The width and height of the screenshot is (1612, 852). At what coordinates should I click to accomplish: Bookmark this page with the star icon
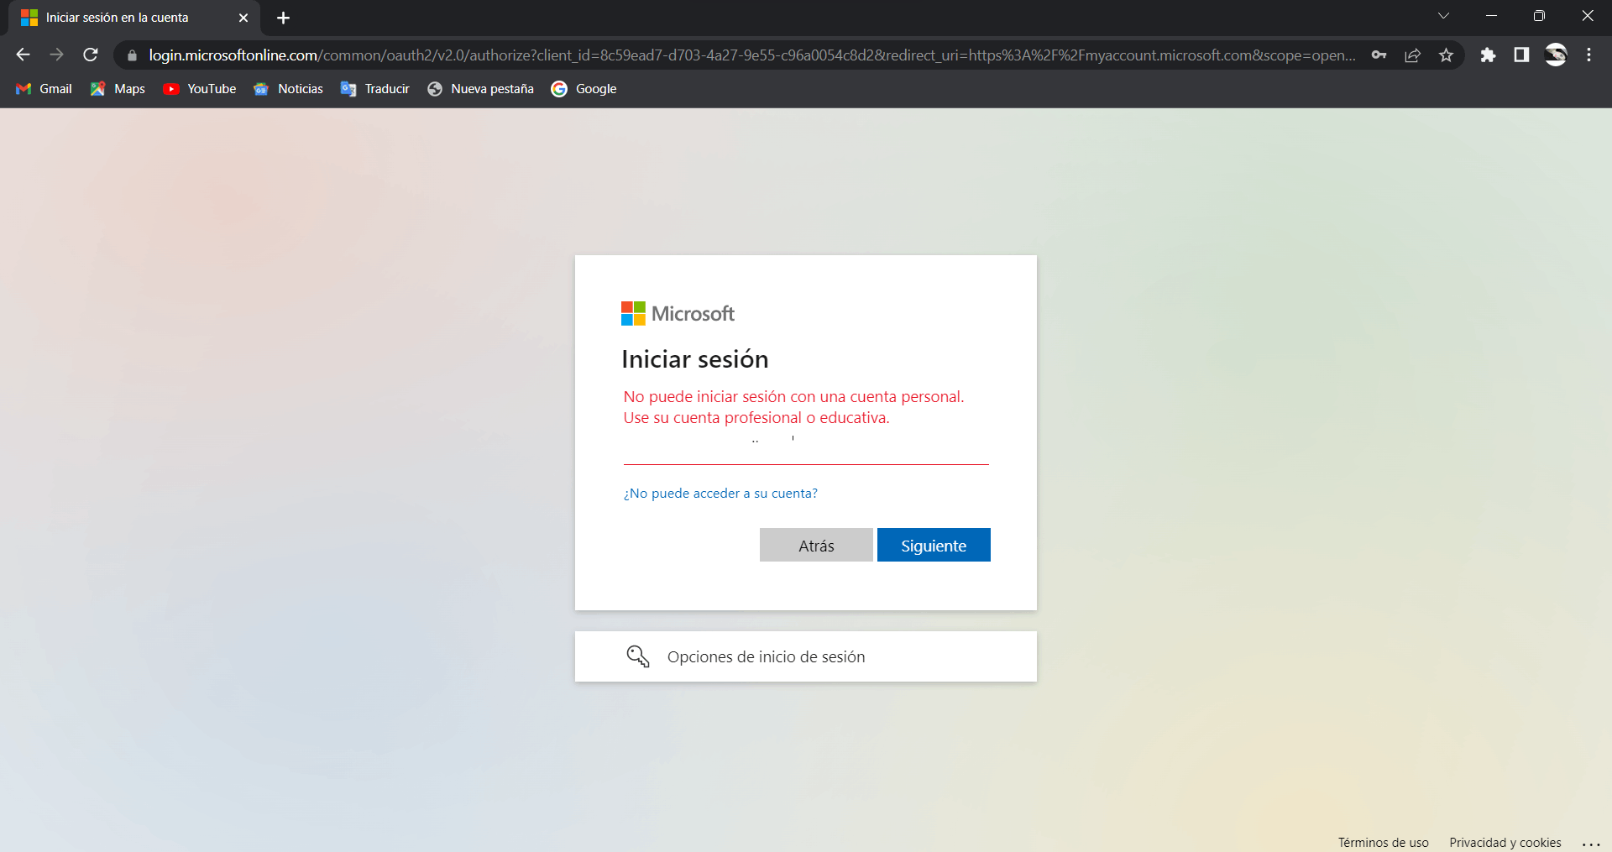pos(1446,55)
